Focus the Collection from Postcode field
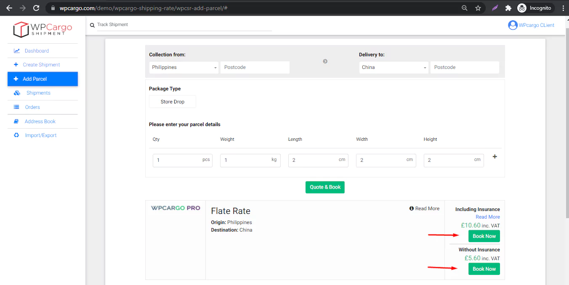This screenshot has height=285, width=569. coord(255,67)
